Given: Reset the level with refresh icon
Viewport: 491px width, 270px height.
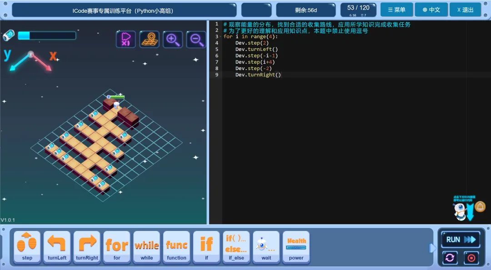Looking at the screenshot, I should [x=450, y=258].
